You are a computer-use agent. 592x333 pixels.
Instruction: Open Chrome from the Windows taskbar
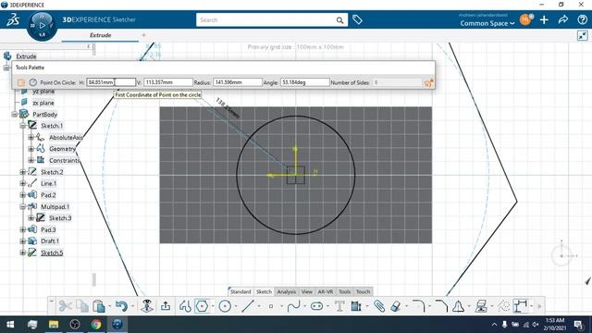pyautogui.click(x=96, y=325)
